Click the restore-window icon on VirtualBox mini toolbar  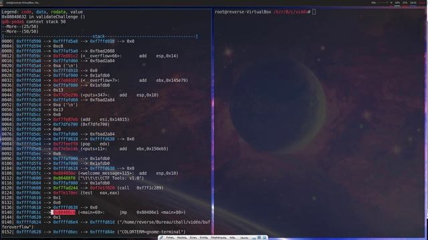click(259, 237)
